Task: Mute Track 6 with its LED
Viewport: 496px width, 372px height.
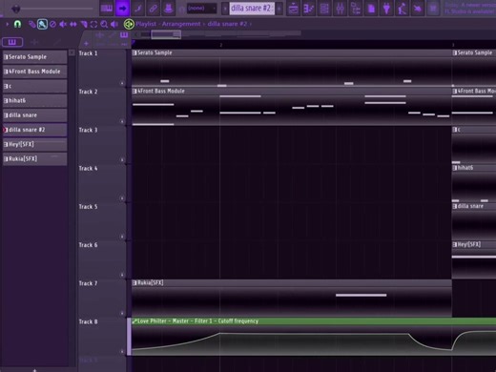Action: tap(122, 275)
